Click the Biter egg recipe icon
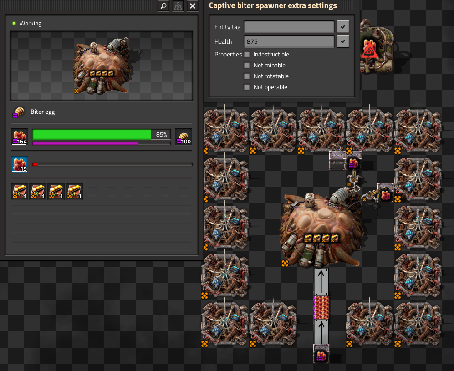This screenshot has height=371, width=454. (x=19, y=112)
